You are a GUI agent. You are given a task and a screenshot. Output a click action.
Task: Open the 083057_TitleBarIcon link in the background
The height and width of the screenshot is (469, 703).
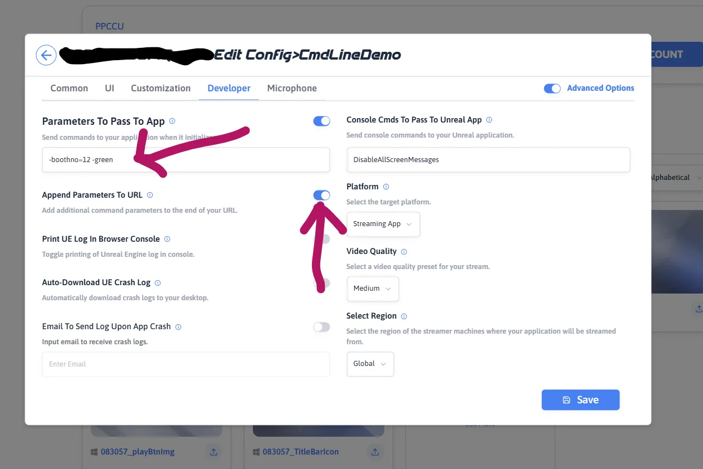tap(301, 452)
